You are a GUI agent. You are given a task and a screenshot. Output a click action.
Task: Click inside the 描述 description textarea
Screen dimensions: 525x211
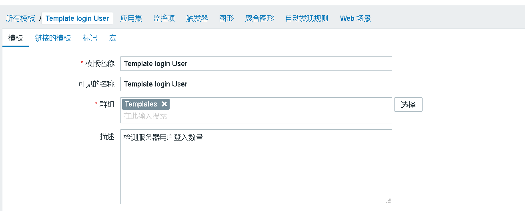coord(256,168)
